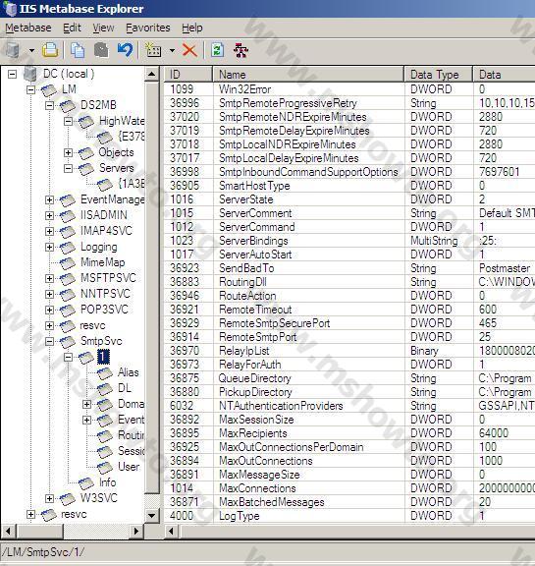Select the Alias key icon
This screenshot has width=535, height=566.
(x=105, y=372)
